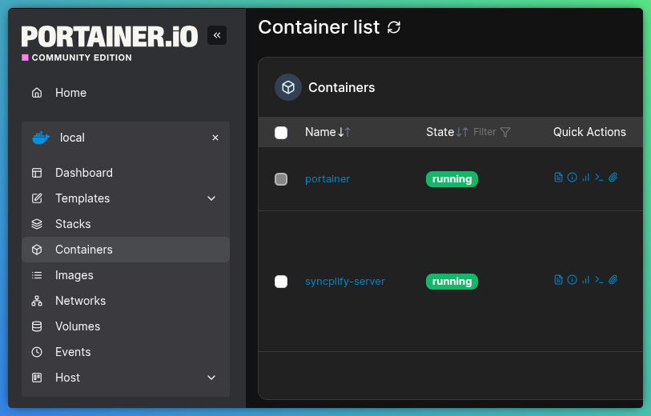This screenshot has height=416, width=651.
Task: Open the syncplify-server container link
Action: [345, 282]
